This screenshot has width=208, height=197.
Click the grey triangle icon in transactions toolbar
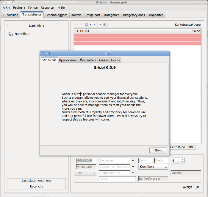coord(76,24)
